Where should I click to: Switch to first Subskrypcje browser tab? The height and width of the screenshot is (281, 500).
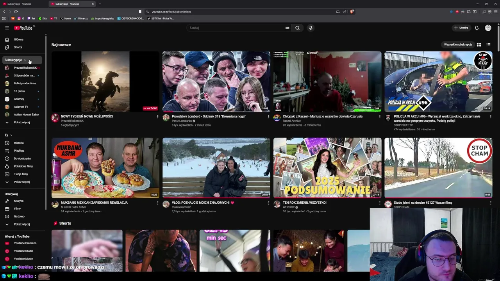click(23, 4)
